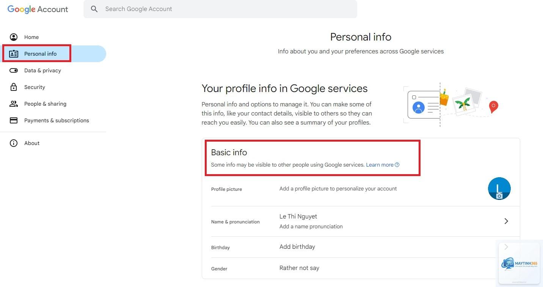543x287 pixels.
Task: Open the About page
Action: click(x=53, y=143)
